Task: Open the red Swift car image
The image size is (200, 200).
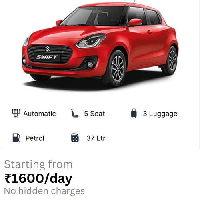Action: point(100,45)
